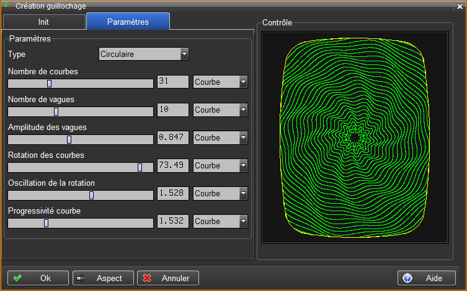Viewport: 467px width, 291px height.
Task: Cancel with the Annuler button
Action: click(x=168, y=278)
